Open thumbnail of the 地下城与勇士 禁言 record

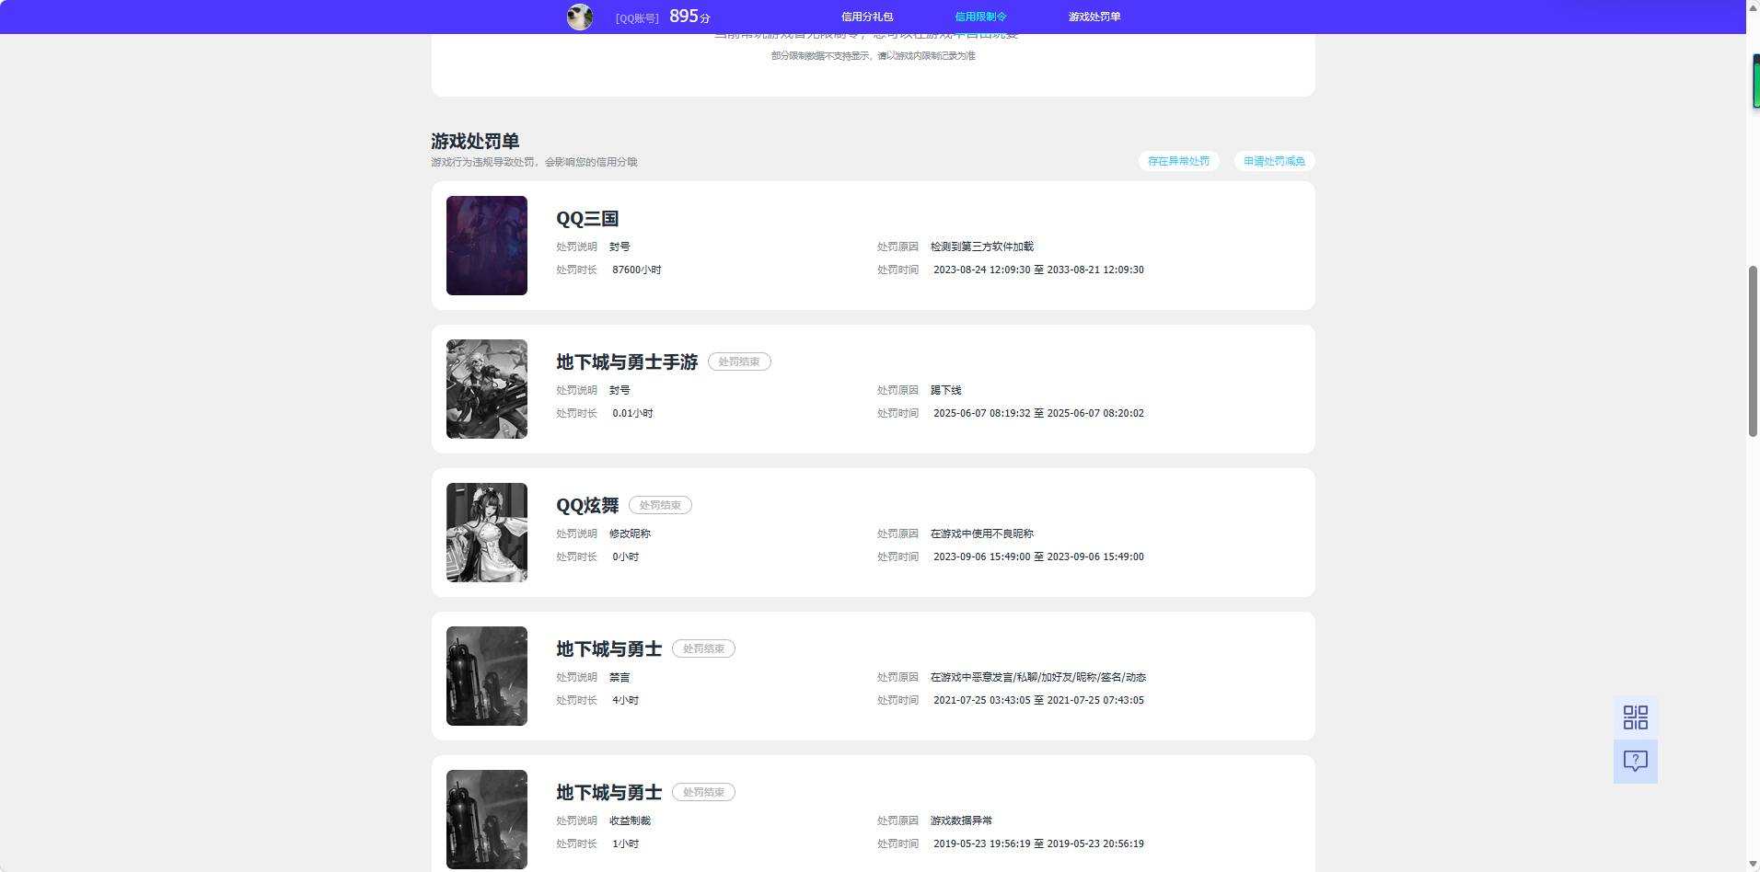point(487,676)
